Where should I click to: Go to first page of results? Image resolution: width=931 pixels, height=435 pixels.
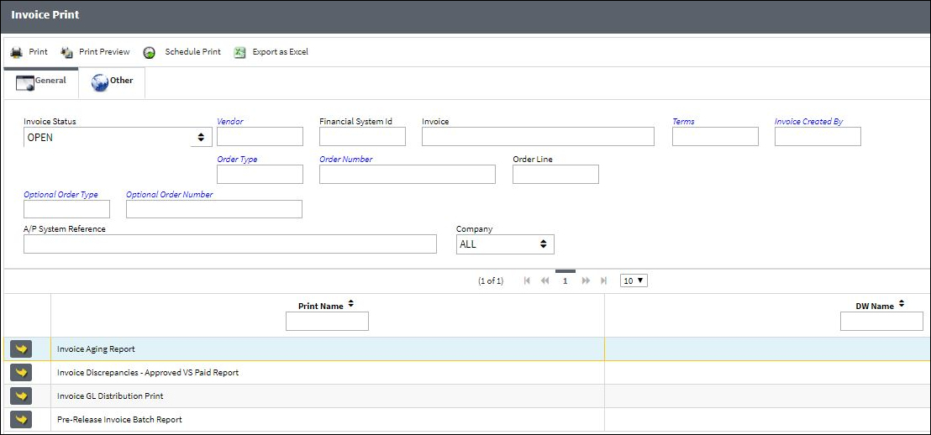527,280
